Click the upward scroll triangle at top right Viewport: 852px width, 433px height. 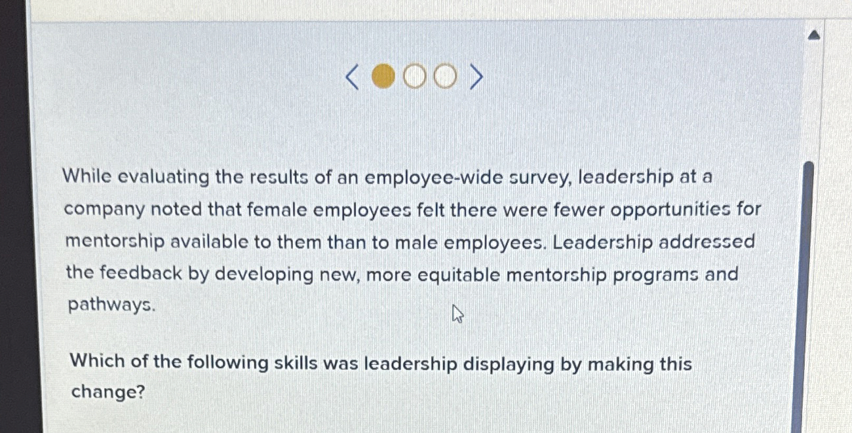point(815,34)
